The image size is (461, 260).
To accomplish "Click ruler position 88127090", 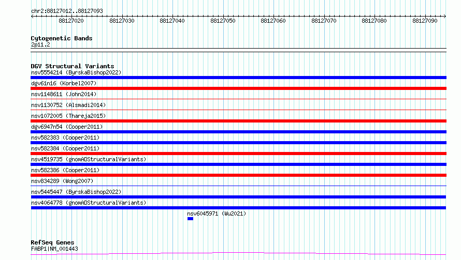I will 425,21.
